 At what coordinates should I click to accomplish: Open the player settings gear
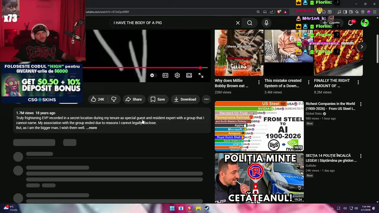tap(177, 75)
